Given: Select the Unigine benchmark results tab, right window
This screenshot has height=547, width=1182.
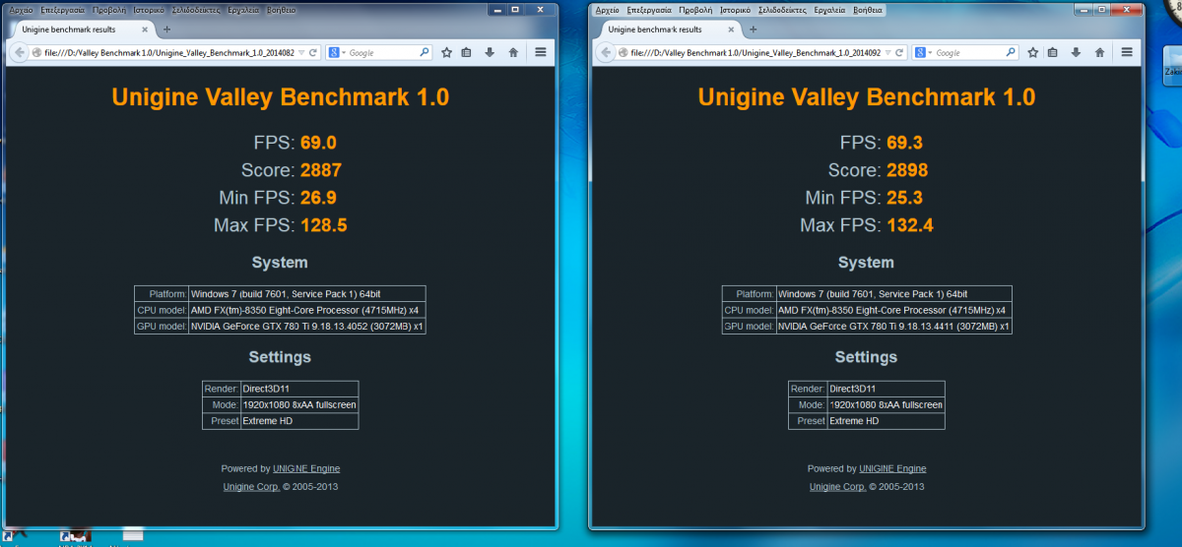Looking at the screenshot, I should coord(668,30).
